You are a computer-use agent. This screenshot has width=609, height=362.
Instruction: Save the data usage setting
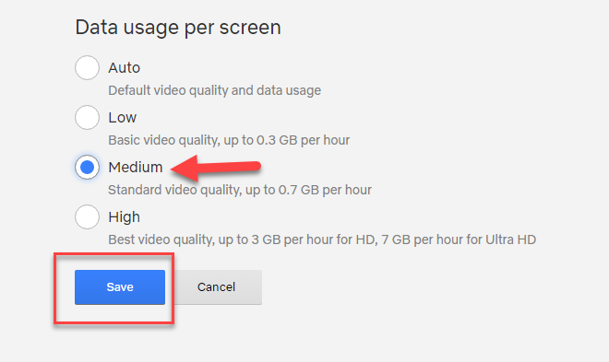(120, 287)
